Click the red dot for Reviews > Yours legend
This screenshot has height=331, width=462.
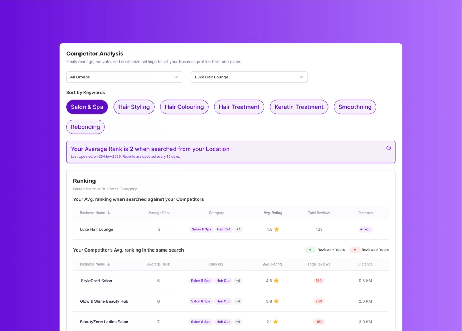[355, 250]
